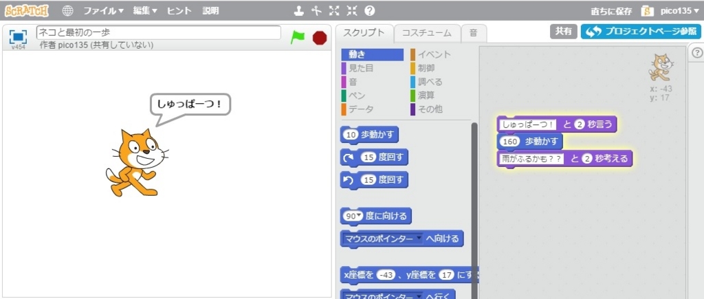Screen dimensions: 704x299
Task: Click the cat sprite thumbnail in scripts area
Action: click(x=661, y=67)
